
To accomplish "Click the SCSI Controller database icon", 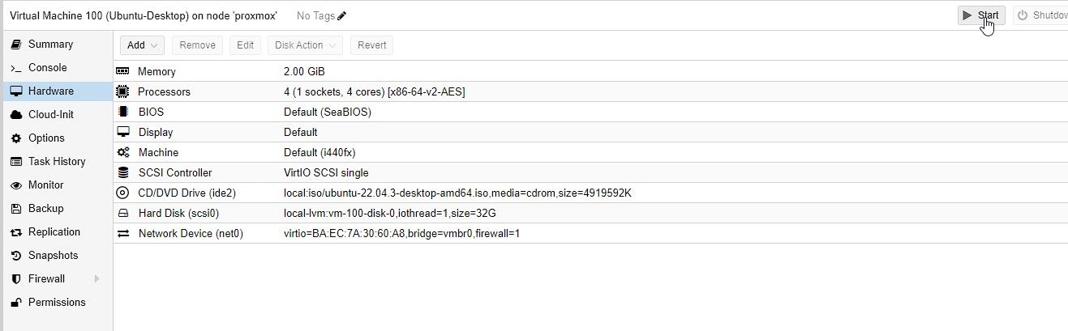I will 123,172.
